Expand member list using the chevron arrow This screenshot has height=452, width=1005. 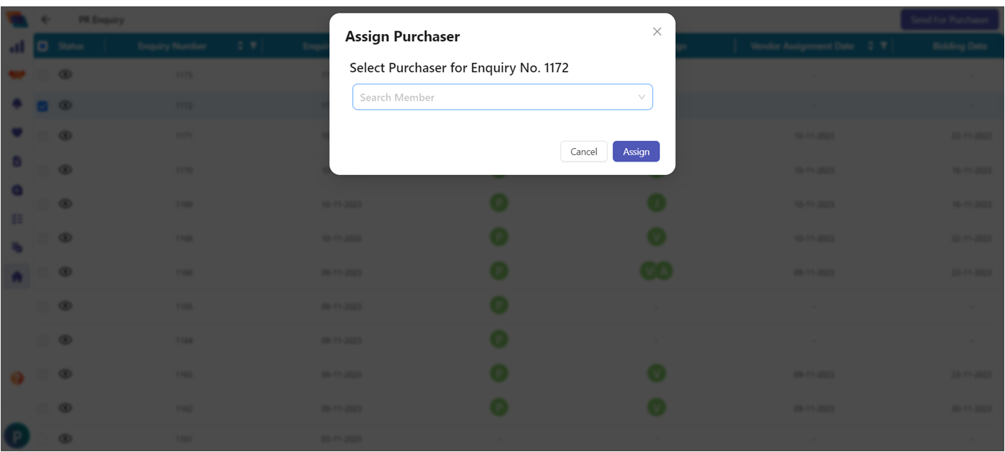(x=642, y=97)
